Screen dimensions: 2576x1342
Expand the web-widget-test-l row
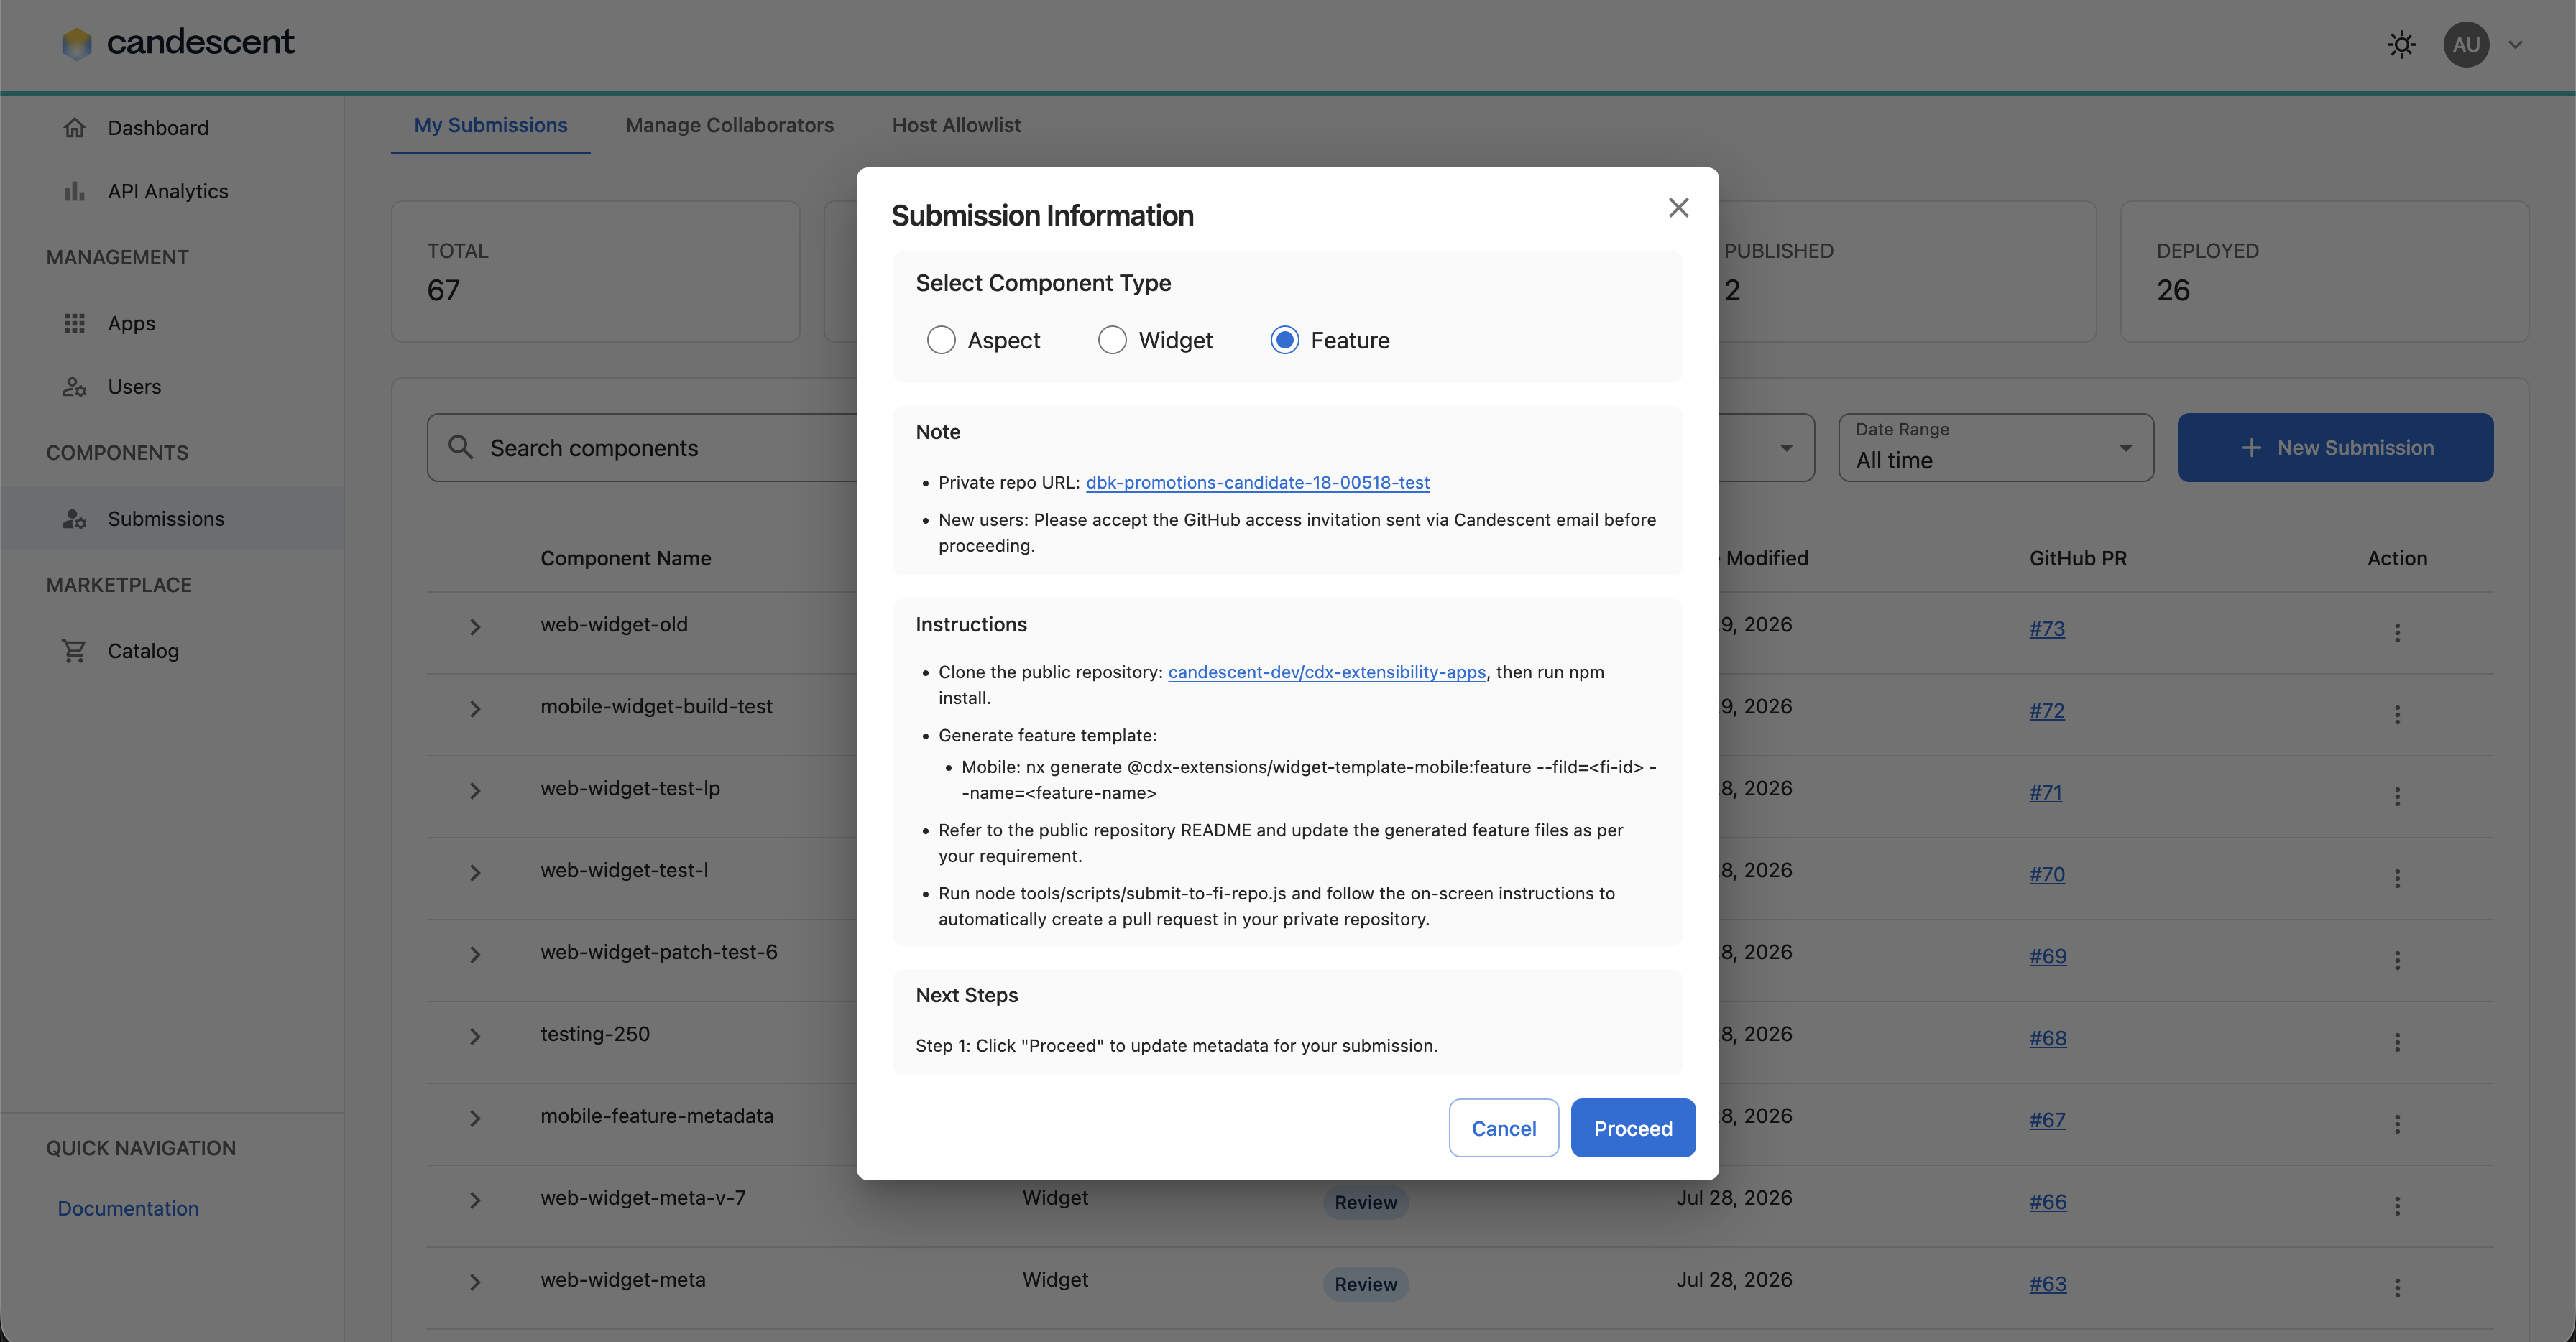coord(475,872)
